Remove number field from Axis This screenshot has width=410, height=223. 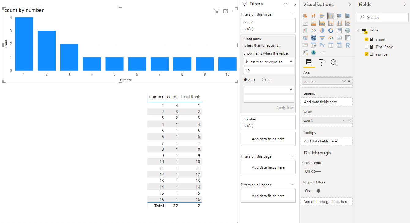click(349, 81)
